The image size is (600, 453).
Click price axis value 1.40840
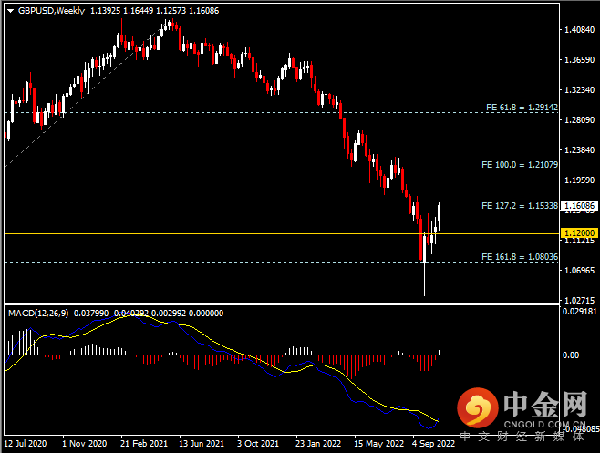(580, 30)
